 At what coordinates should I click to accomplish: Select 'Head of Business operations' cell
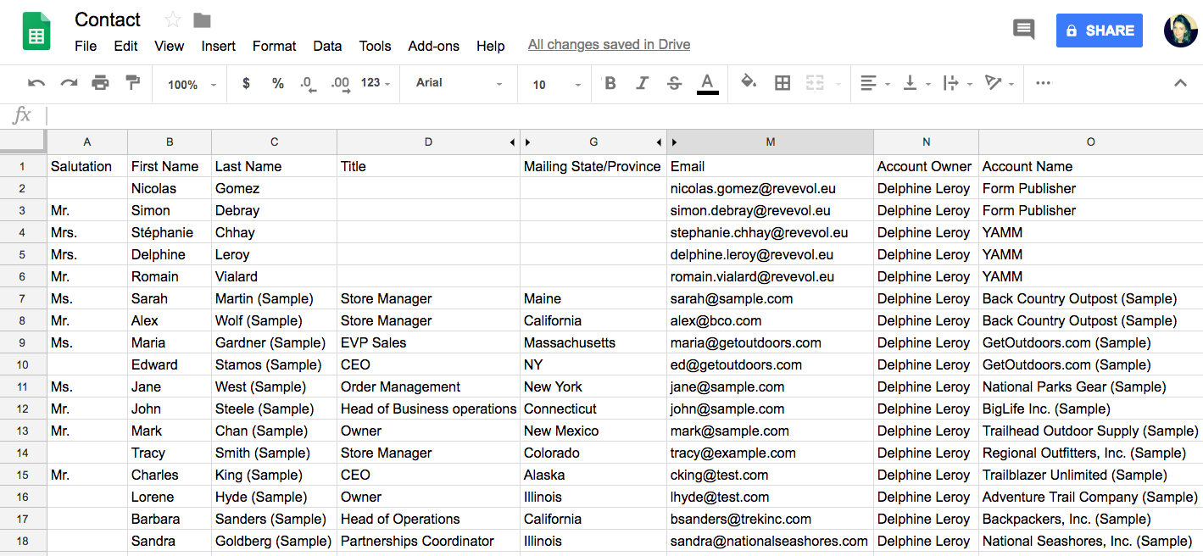click(x=428, y=409)
